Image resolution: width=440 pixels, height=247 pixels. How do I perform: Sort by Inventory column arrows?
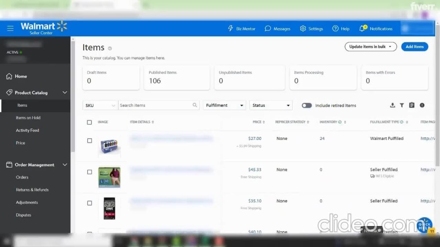(x=345, y=122)
